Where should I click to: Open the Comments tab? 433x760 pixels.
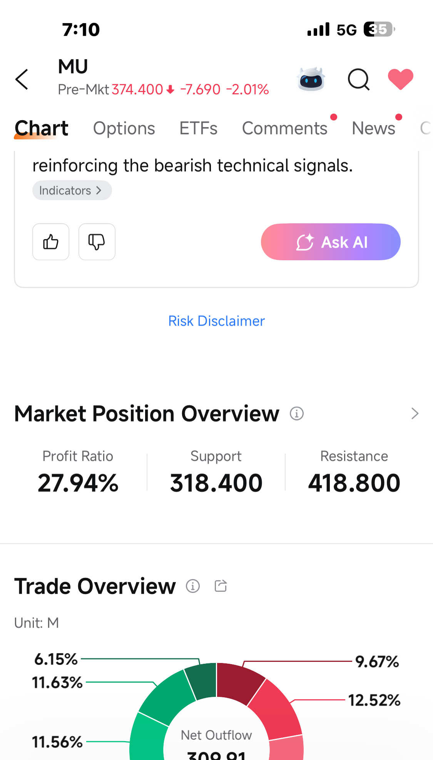(x=285, y=128)
